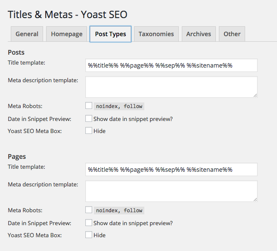Click 'Date in Snippet Preview:' label under Pages

click(x=39, y=223)
